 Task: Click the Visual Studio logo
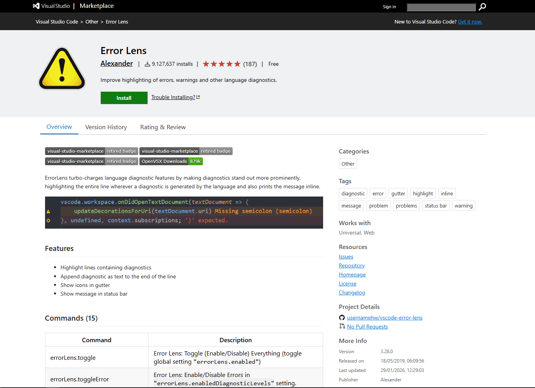coord(51,6)
